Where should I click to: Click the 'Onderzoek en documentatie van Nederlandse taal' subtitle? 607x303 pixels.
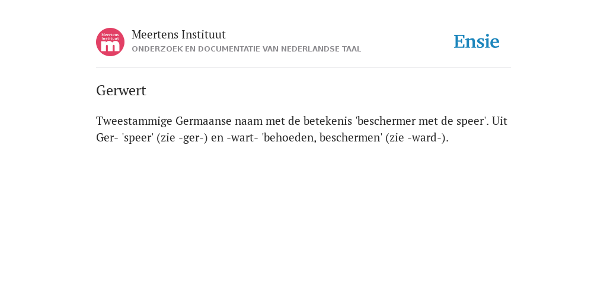click(246, 49)
